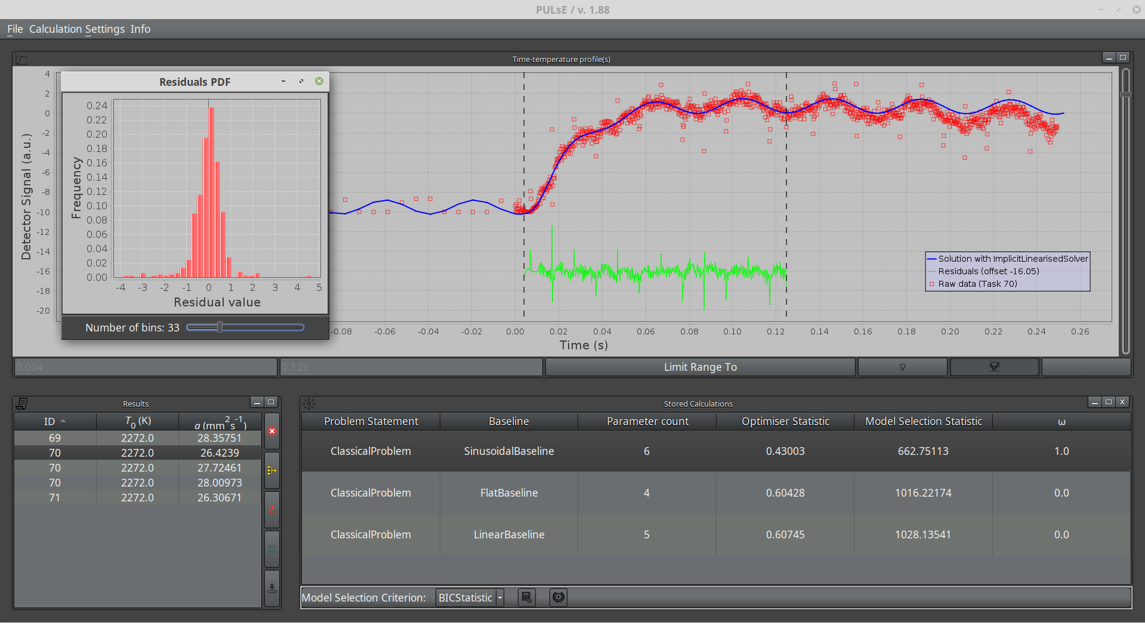The width and height of the screenshot is (1145, 623).
Task: Open the File menu
Action: coord(15,29)
